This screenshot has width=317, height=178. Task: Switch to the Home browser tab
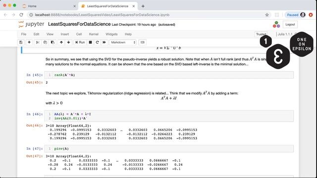click(32, 6)
